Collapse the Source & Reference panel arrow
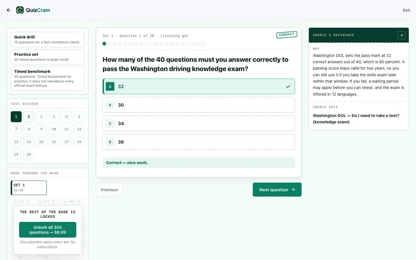This screenshot has height=260, width=416. click(x=401, y=35)
